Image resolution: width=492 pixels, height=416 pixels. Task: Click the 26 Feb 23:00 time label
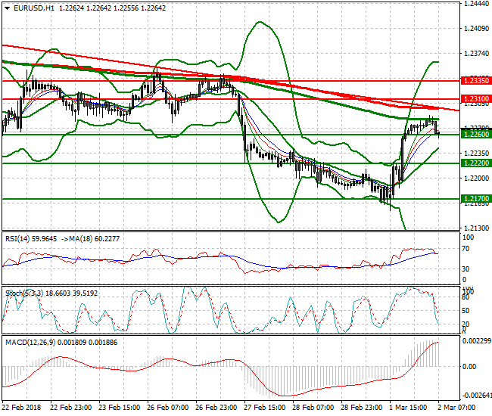pyautogui.click(x=216, y=408)
